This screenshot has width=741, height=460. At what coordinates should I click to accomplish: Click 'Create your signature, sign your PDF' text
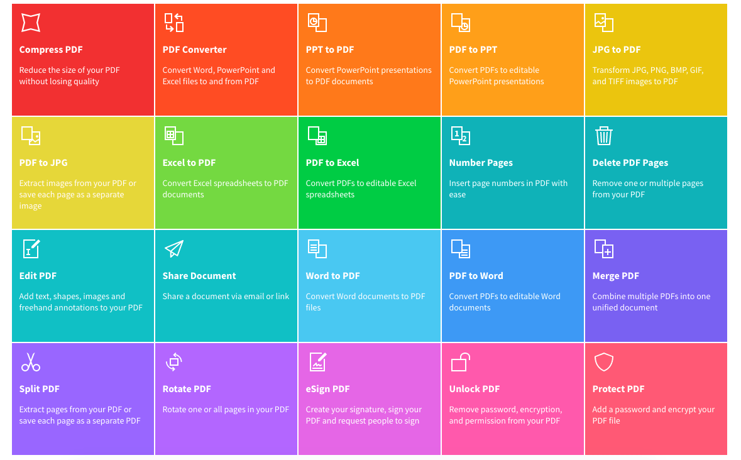[x=363, y=415]
